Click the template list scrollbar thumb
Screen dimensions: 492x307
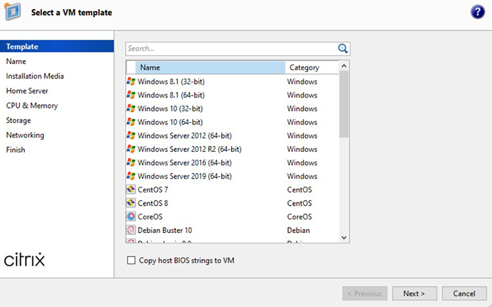point(344,105)
